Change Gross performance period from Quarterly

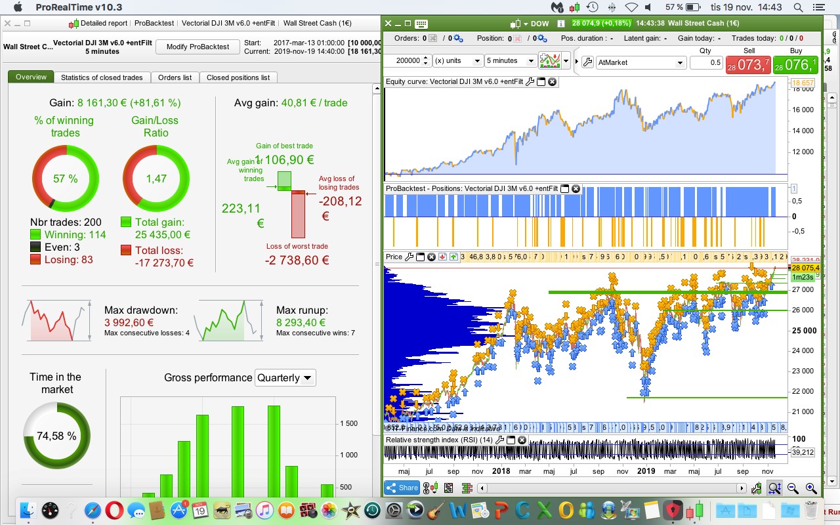(285, 377)
